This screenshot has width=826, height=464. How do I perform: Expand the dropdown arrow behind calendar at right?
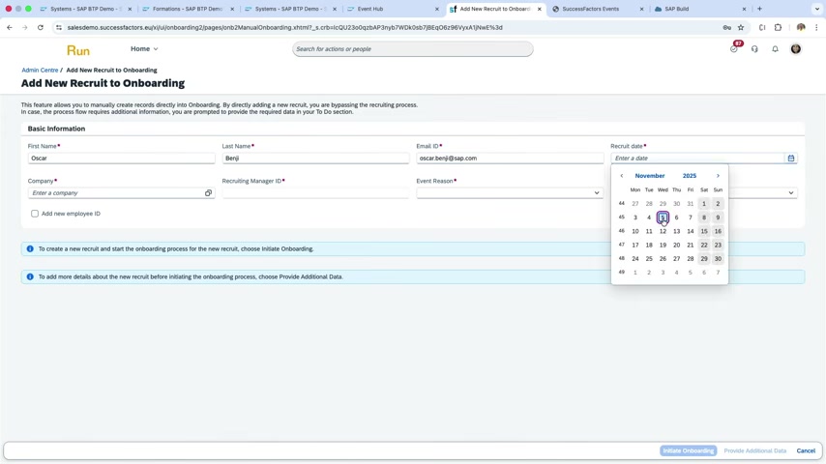click(x=791, y=192)
